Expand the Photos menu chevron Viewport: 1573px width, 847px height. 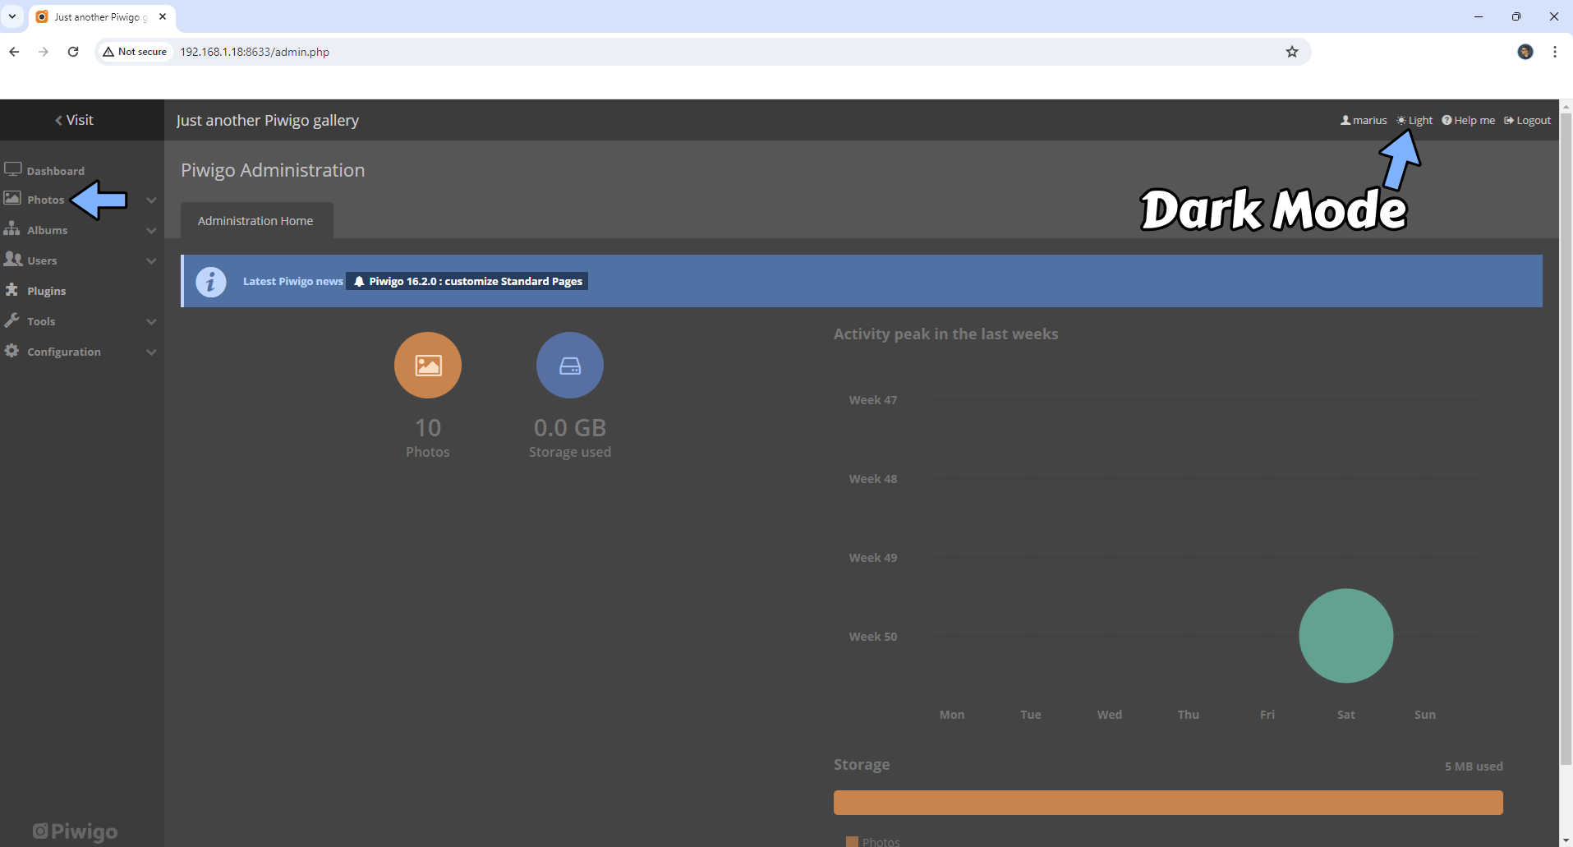(151, 200)
